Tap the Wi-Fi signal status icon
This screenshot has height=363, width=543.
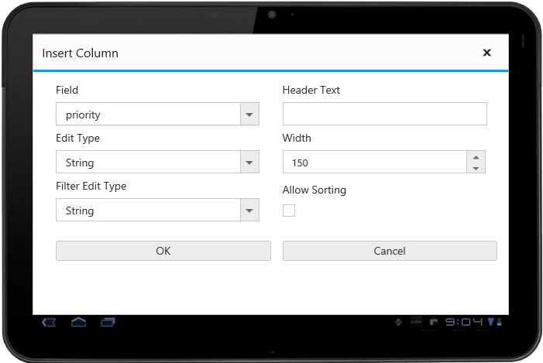click(491, 323)
